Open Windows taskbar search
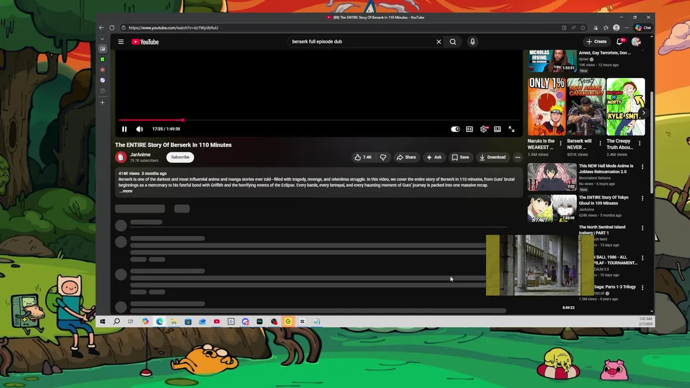Viewport: 690px width, 388px height. tap(116, 322)
